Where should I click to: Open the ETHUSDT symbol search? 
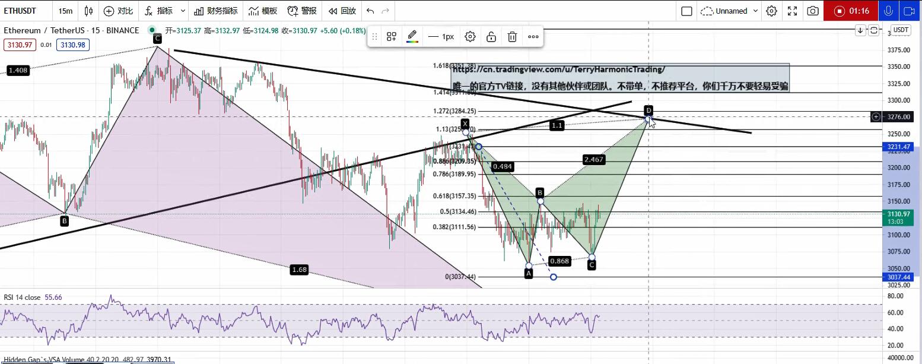20,11
